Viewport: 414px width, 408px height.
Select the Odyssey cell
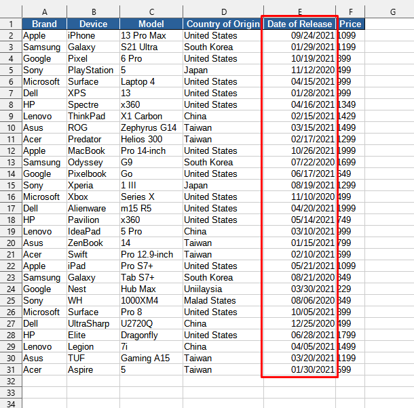tap(93, 162)
